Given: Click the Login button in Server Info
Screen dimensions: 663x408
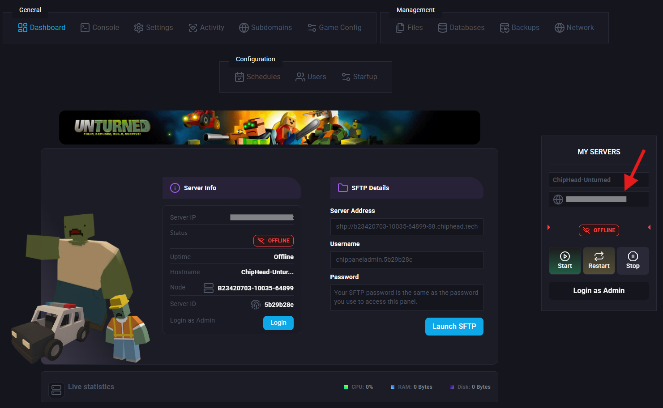Looking at the screenshot, I should 278,323.
